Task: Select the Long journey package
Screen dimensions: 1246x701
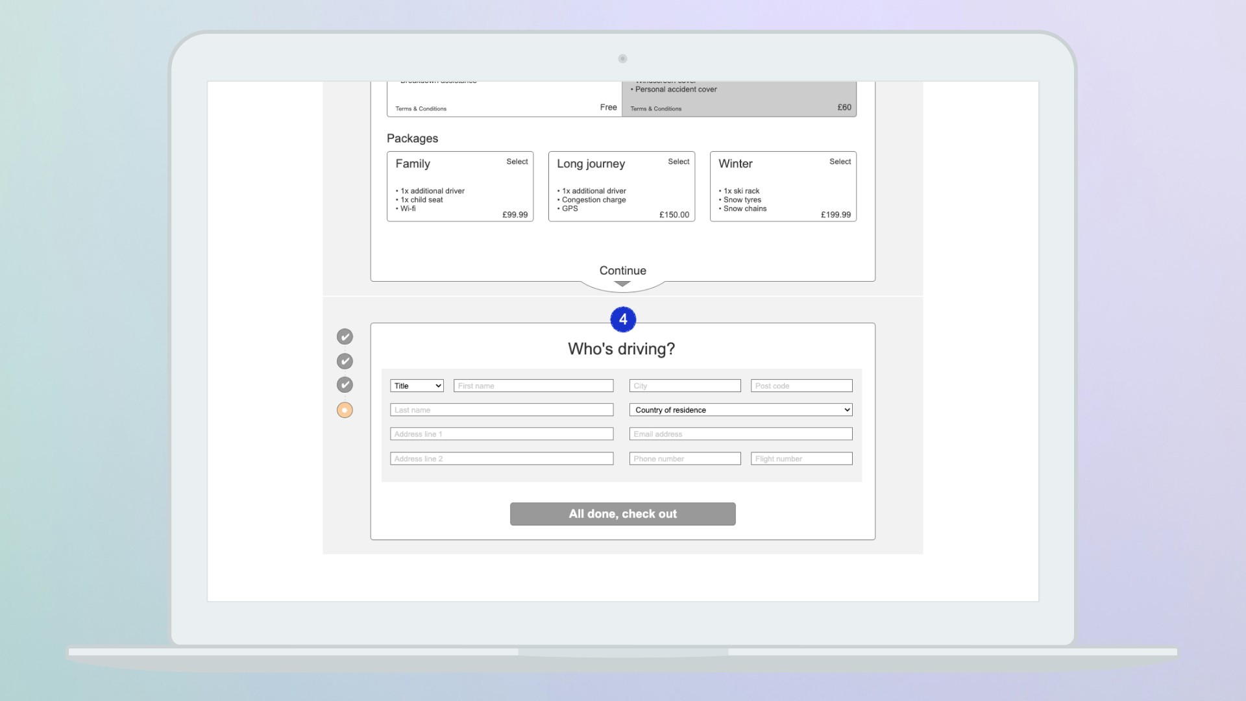Action: click(679, 162)
